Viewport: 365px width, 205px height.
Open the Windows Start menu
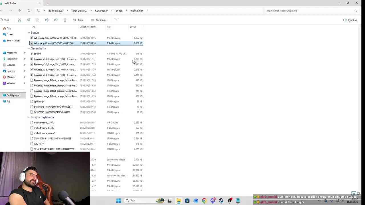point(118,200)
